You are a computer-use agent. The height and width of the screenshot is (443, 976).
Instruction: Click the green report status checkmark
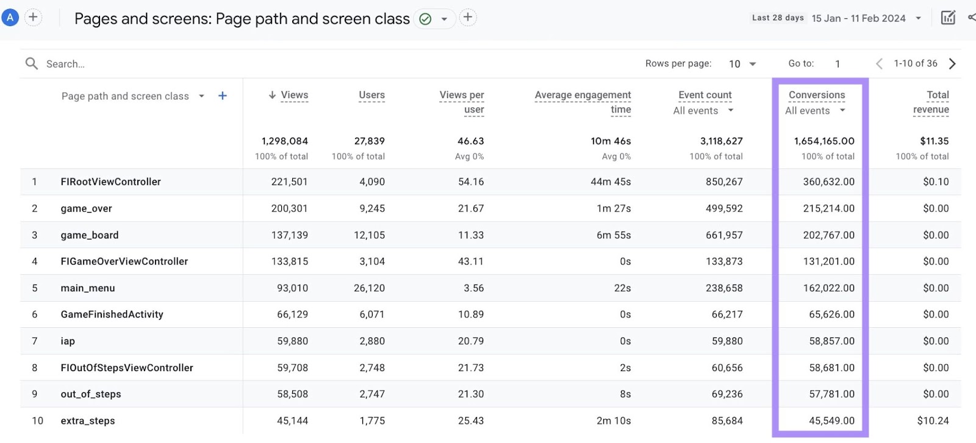(425, 19)
